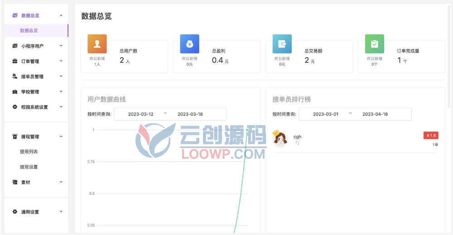The width and height of the screenshot is (453, 235).
Task: Collapse the 提现管理 menu chevron
Action: point(61,136)
